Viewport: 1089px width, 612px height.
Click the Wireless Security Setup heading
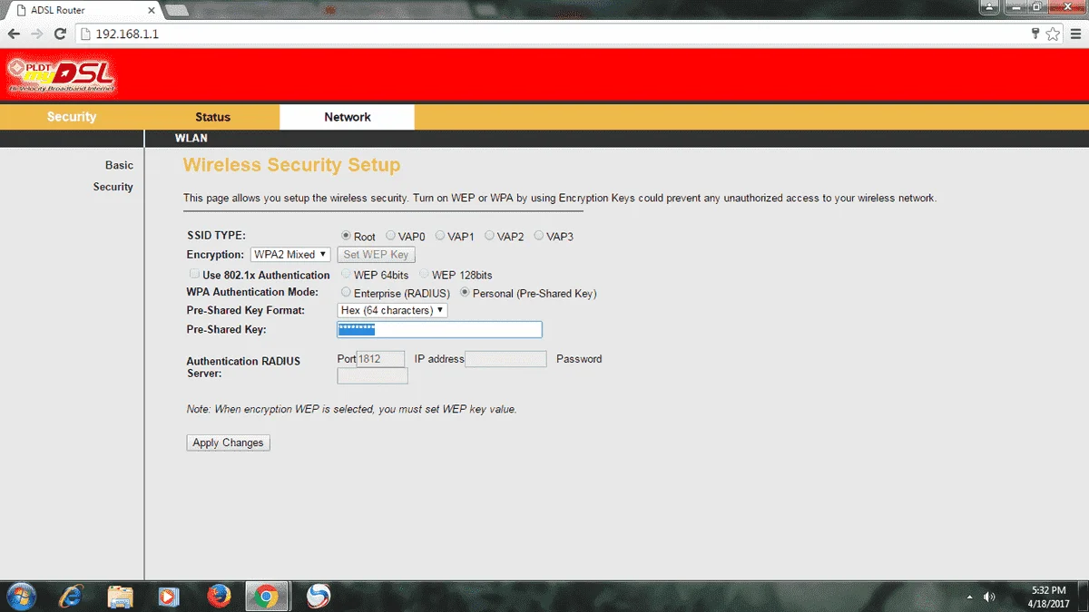(x=291, y=165)
